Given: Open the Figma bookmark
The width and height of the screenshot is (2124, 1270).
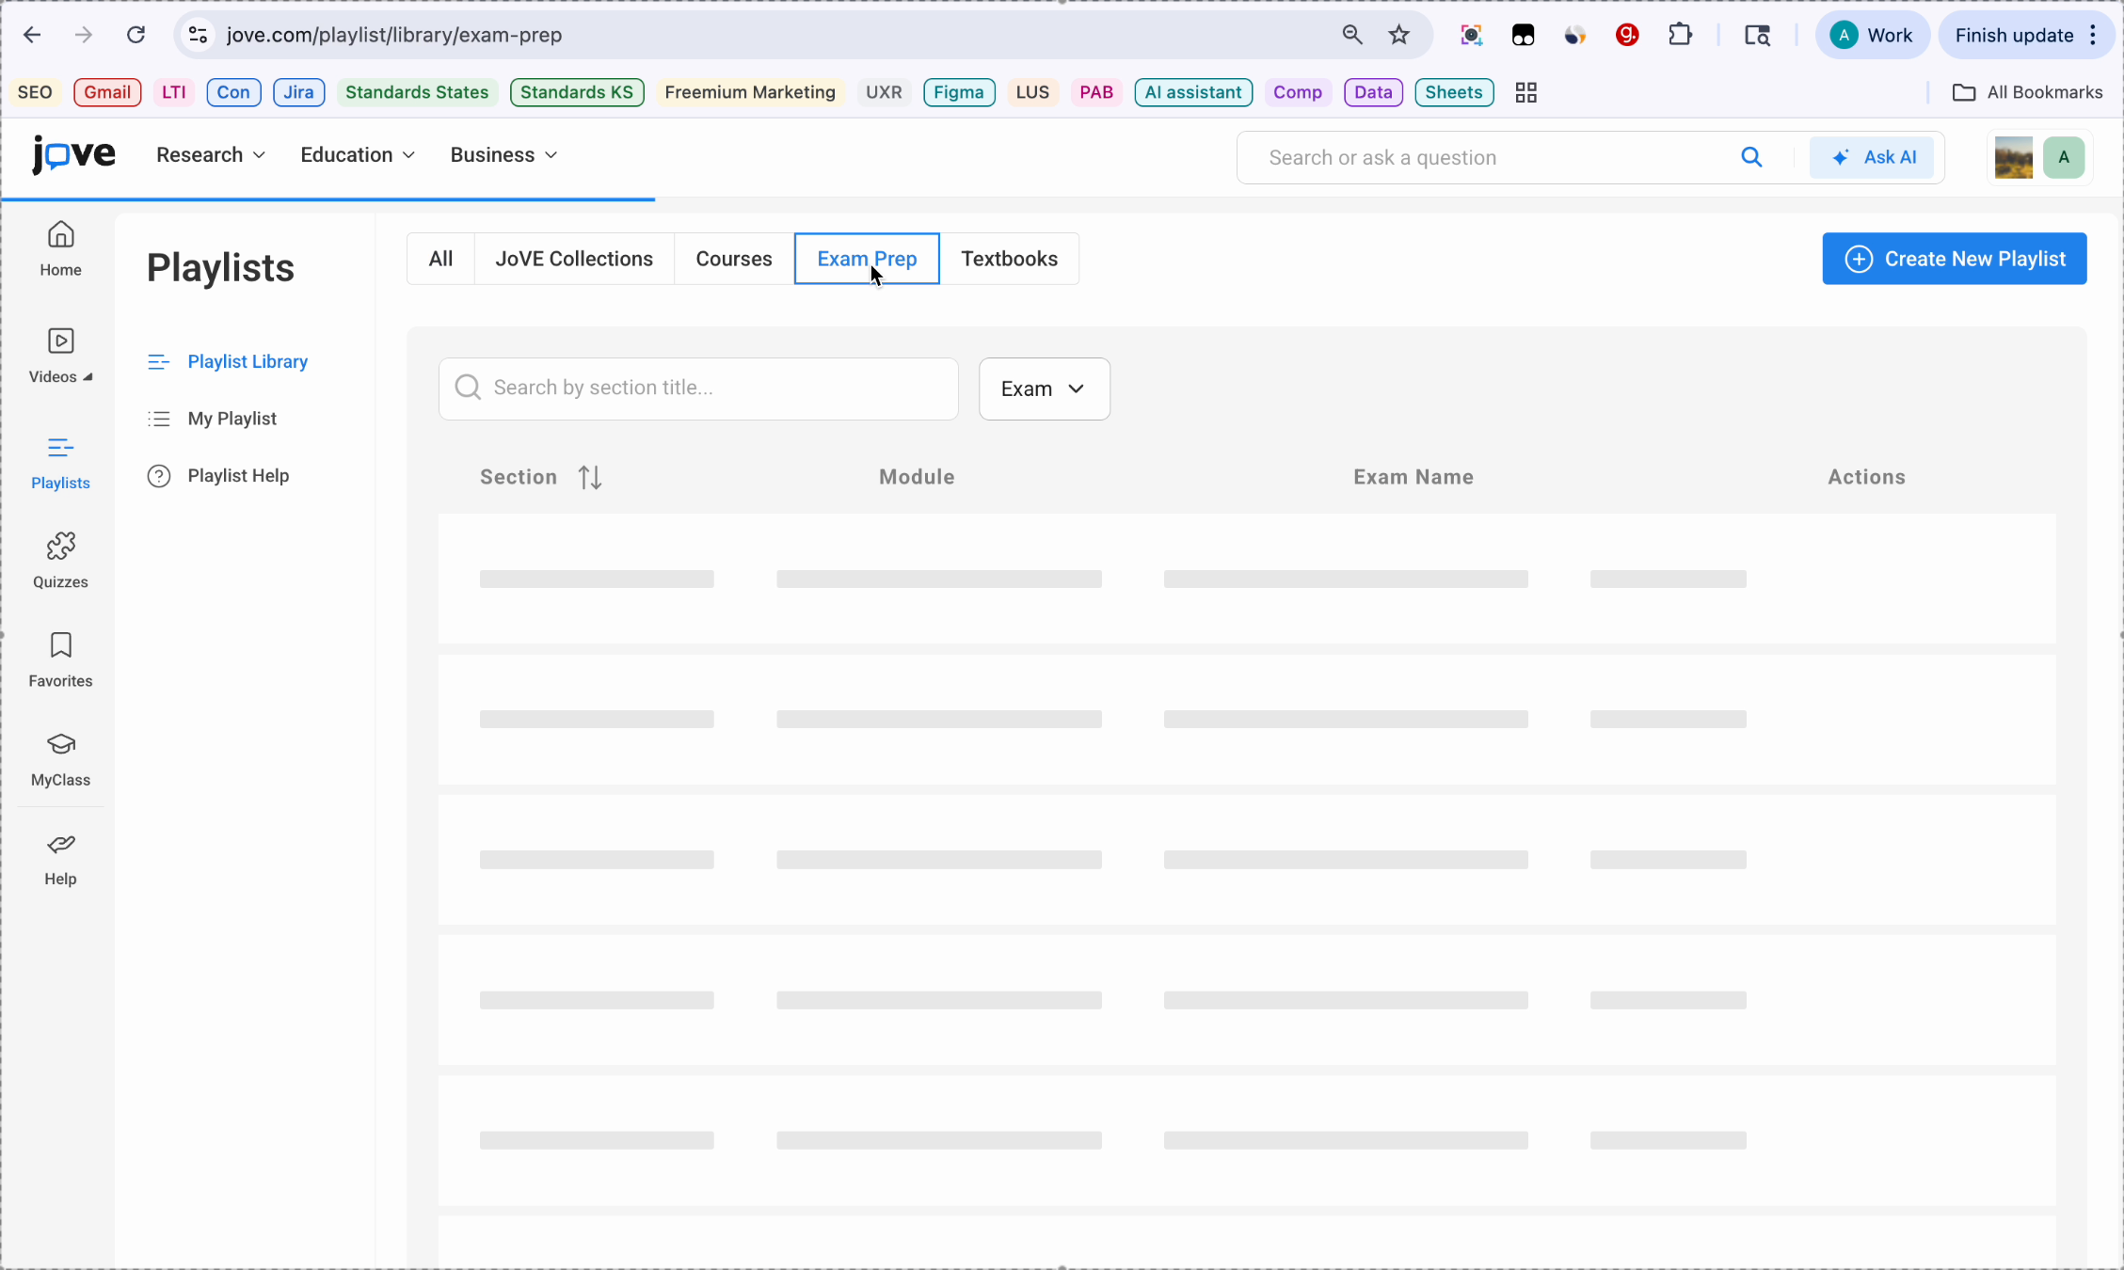Looking at the screenshot, I should [959, 92].
